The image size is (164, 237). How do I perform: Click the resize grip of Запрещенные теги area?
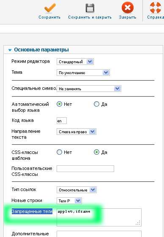tap(138, 223)
